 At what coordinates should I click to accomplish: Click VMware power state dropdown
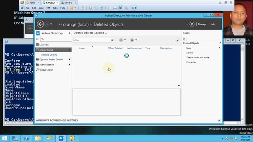click(75, 8)
